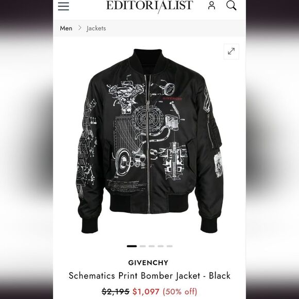Click the search magnifier icon
The image size is (299, 299).
231,5
